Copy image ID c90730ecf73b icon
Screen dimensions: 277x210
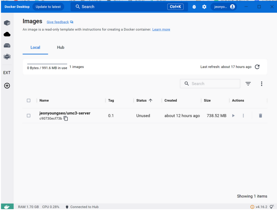tap(66, 119)
